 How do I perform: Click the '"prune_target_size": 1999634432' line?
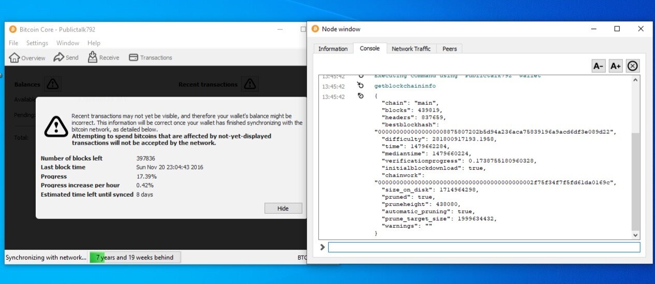[439, 218]
